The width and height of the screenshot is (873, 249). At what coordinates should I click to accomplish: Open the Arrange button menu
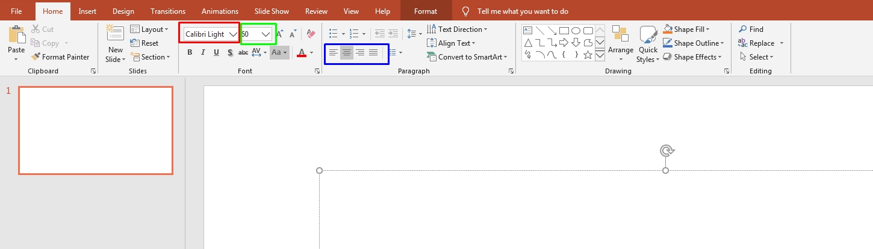(620, 43)
